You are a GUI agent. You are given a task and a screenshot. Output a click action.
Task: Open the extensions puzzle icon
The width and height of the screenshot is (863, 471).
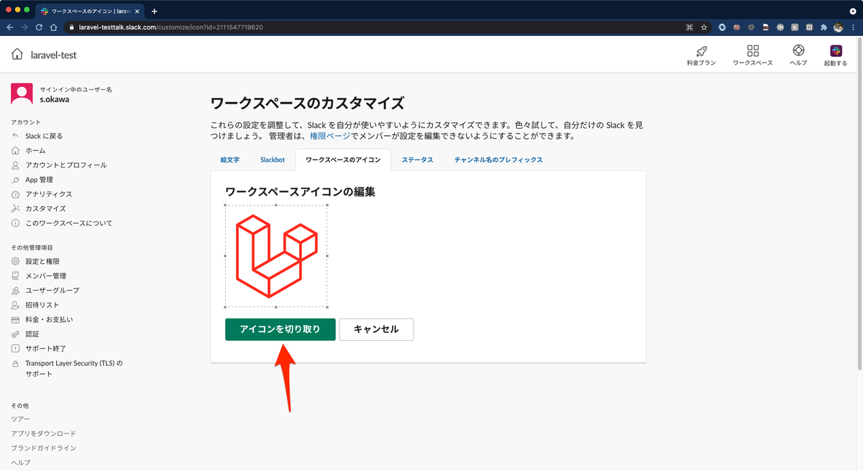(x=823, y=27)
